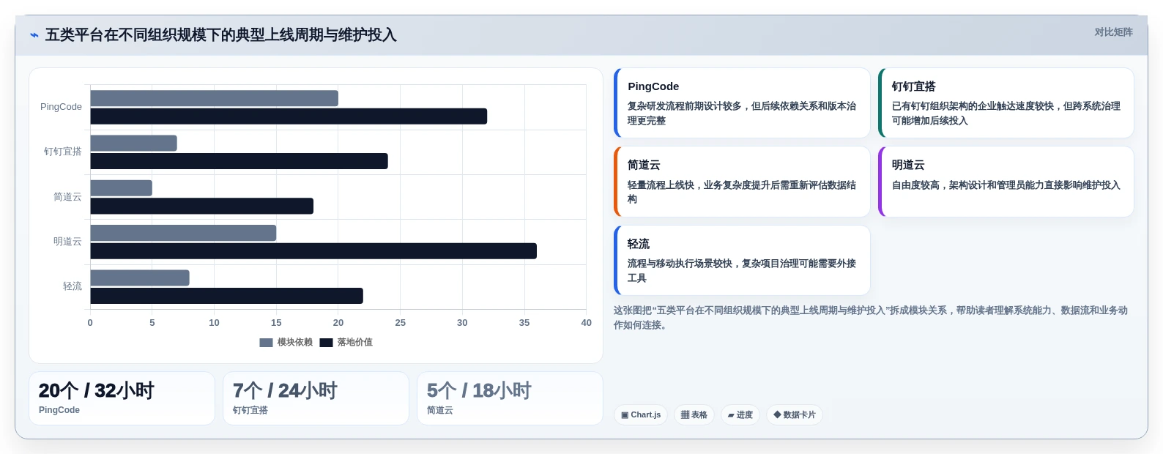Click the 明道云 模块依赖 gray bar
The width and height of the screenshot is (1163, 454).
(x=183, y=233)
